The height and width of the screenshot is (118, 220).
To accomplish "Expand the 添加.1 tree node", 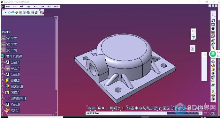I will (2, 111).
